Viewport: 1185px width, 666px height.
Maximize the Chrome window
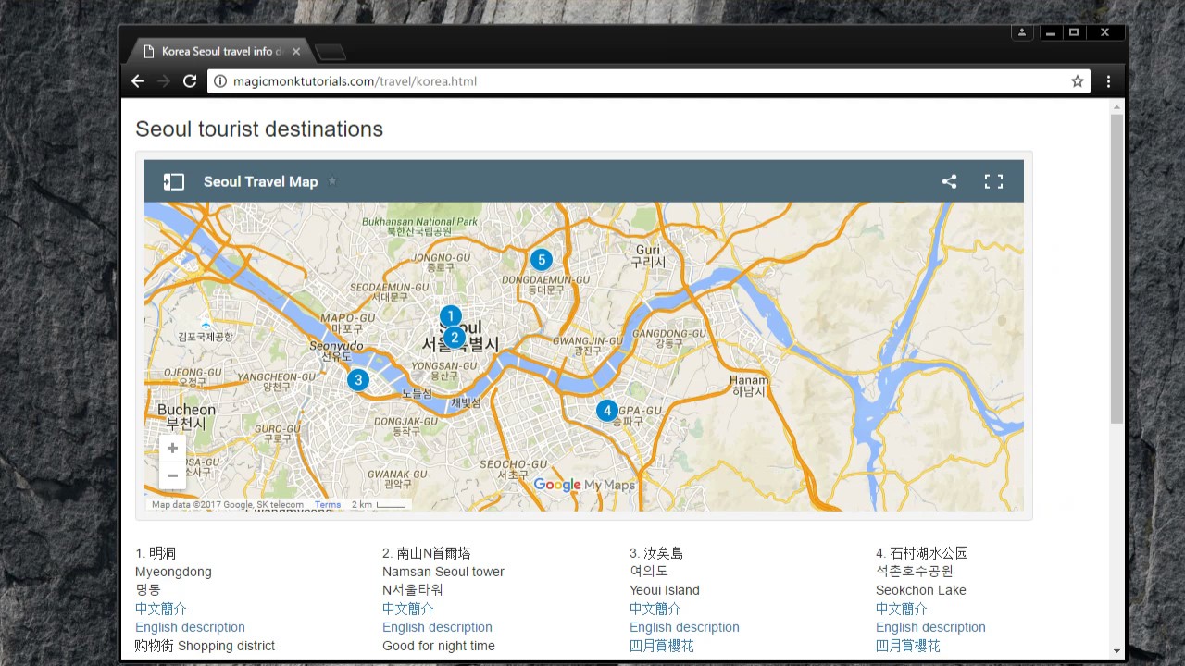click(1074, 32)
